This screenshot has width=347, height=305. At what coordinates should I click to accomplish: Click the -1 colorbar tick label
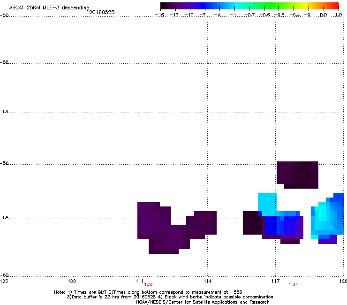pyautogui.click(x=233, y=15)
